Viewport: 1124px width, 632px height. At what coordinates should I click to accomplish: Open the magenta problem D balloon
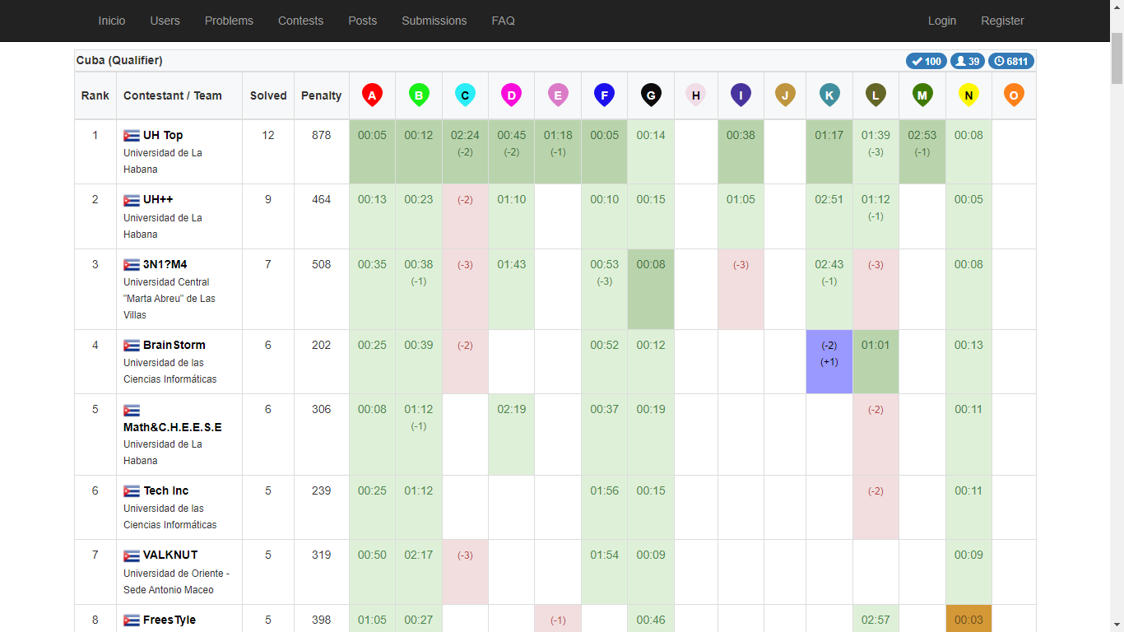point(511,95)
